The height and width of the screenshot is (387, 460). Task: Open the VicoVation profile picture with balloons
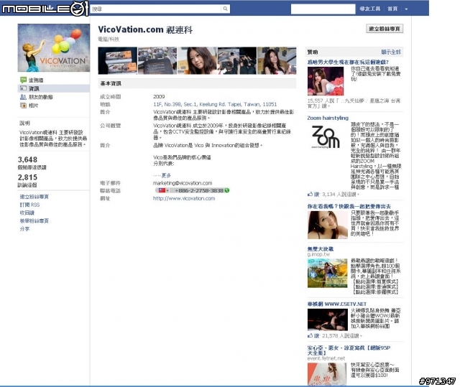54,48
